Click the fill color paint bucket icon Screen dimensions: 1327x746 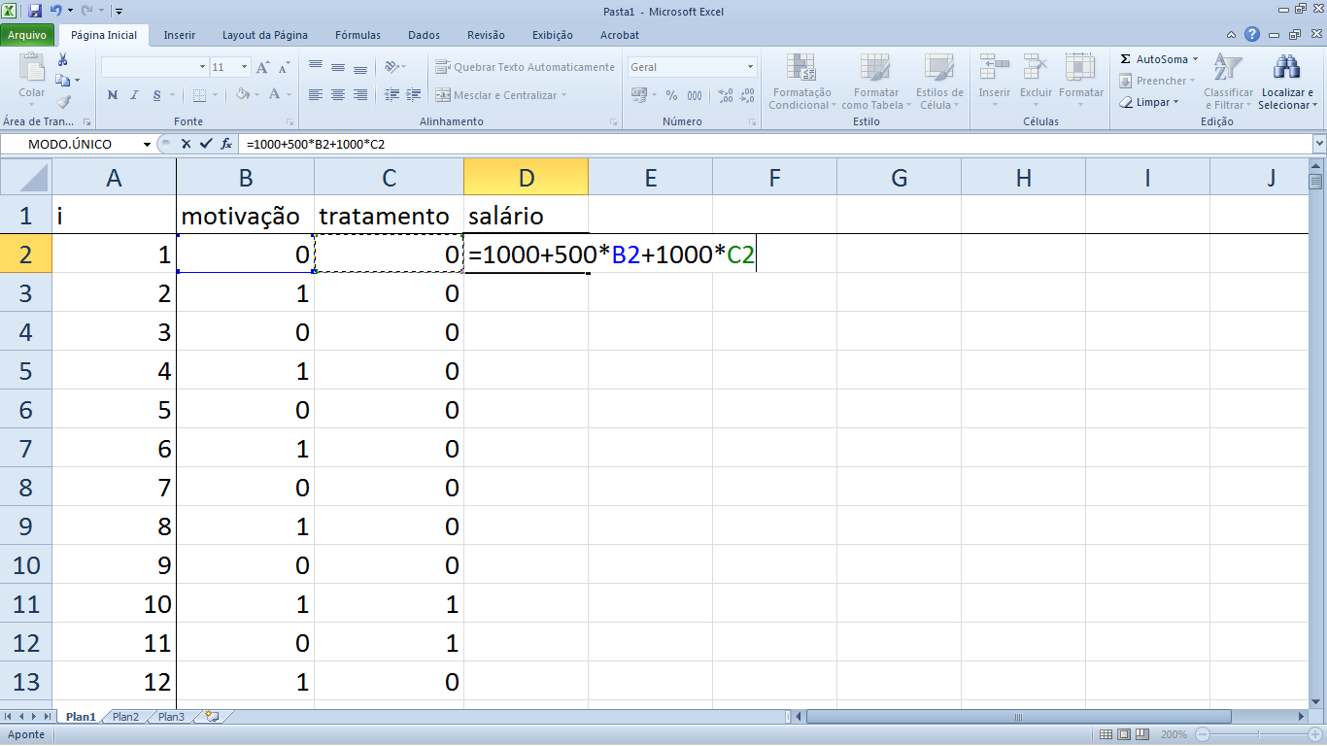pos(243,94)
